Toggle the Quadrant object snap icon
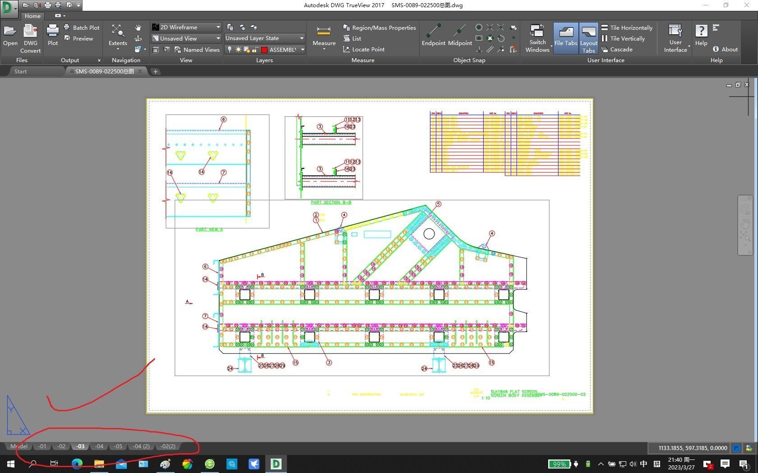The width and height of the screenshot is (758, 473). (x=490, y=38)
